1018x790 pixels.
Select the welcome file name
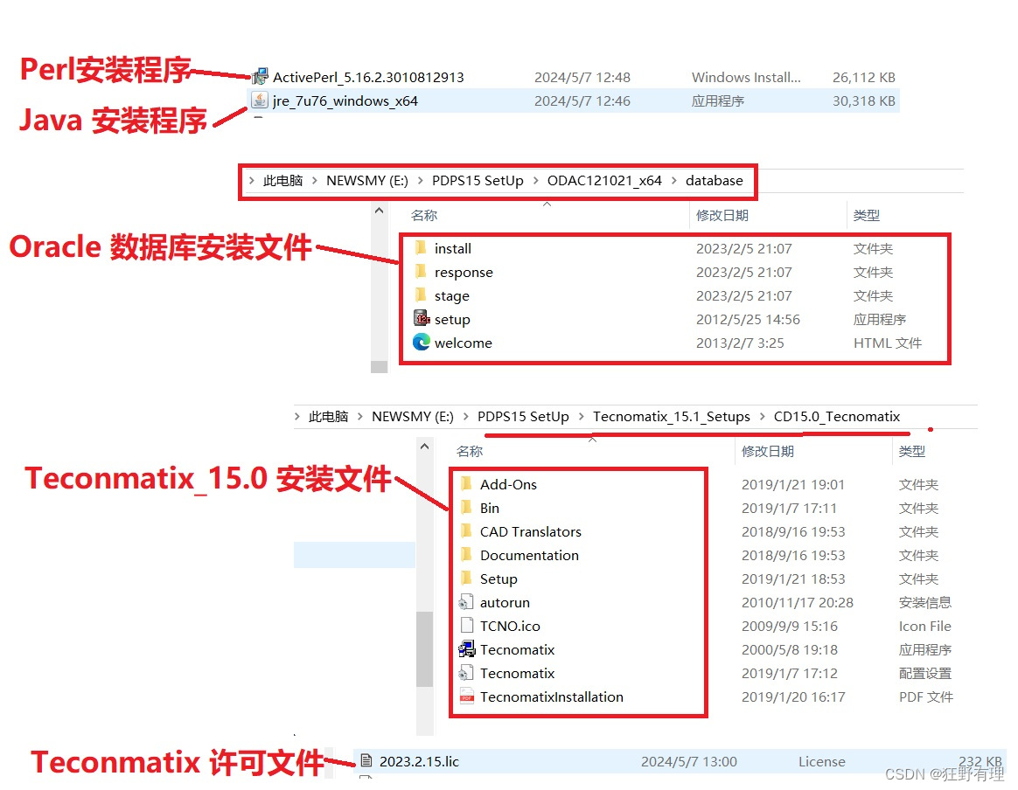463,343
